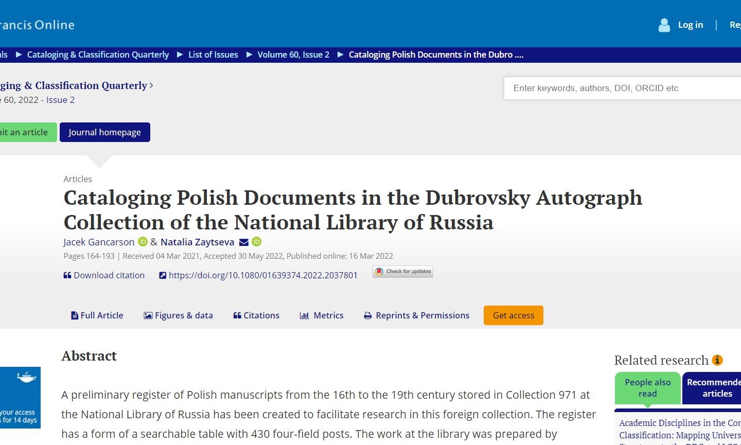The height and width of the screenshot is (445, 741).
Task: Switch to Recommended articles tab
Action: (x=712, y=388)
